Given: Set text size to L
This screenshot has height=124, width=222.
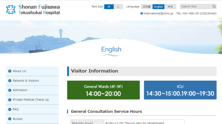Looking at the screenshot, I should [118, 7].
